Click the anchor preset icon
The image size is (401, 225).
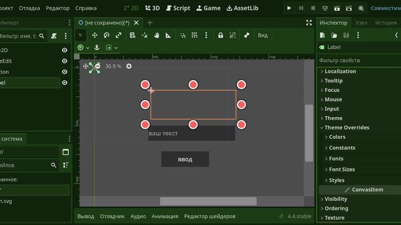96,47
